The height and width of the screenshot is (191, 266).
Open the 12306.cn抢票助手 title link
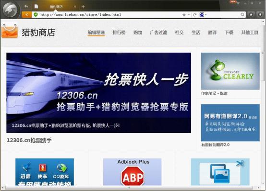pyautogui.click(x=29, y=140)
